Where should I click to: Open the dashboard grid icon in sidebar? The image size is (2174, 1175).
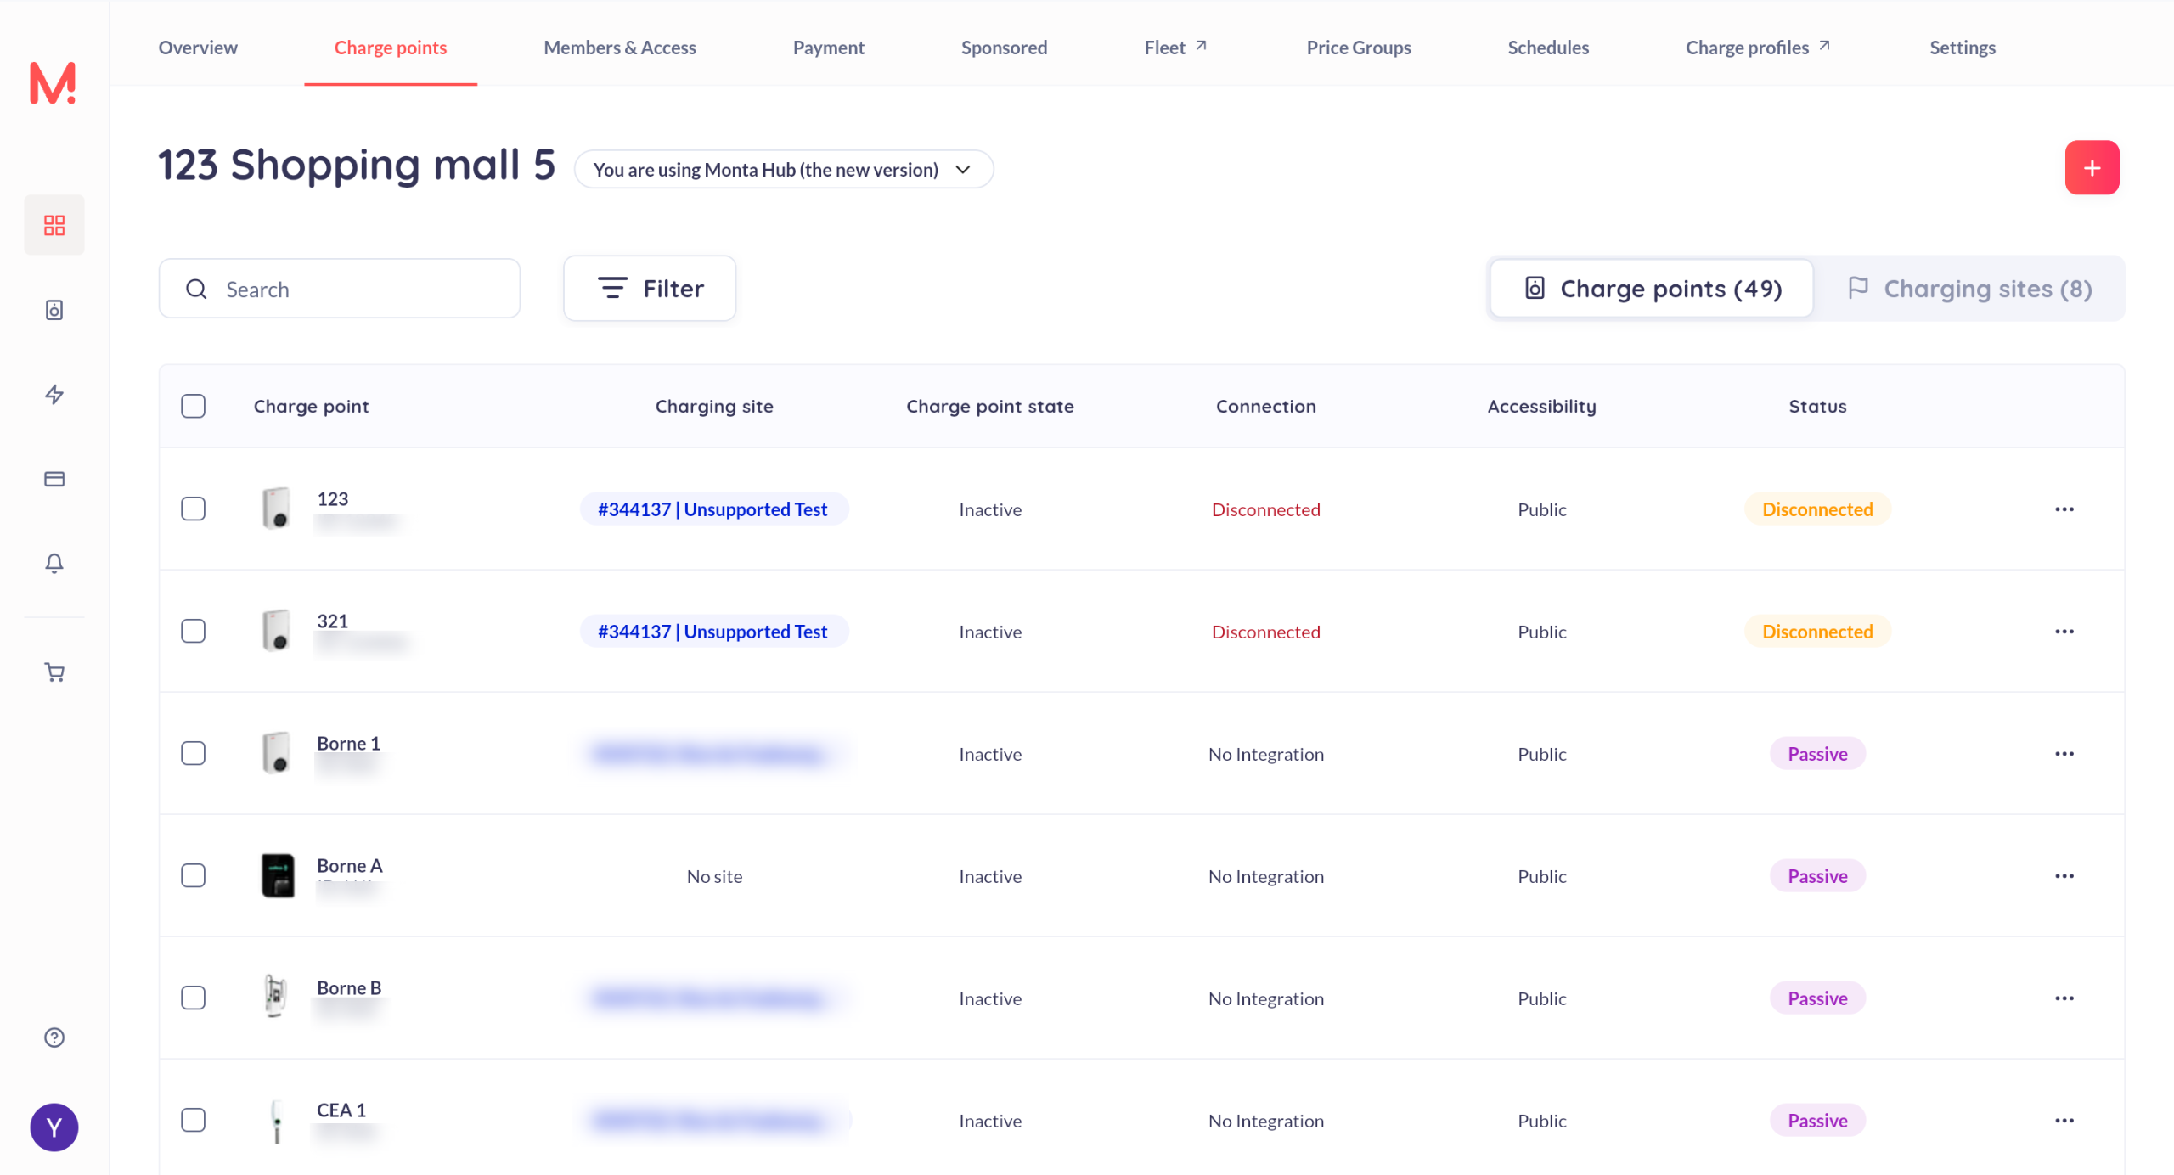pyautogui.click(x=54, y=225)
